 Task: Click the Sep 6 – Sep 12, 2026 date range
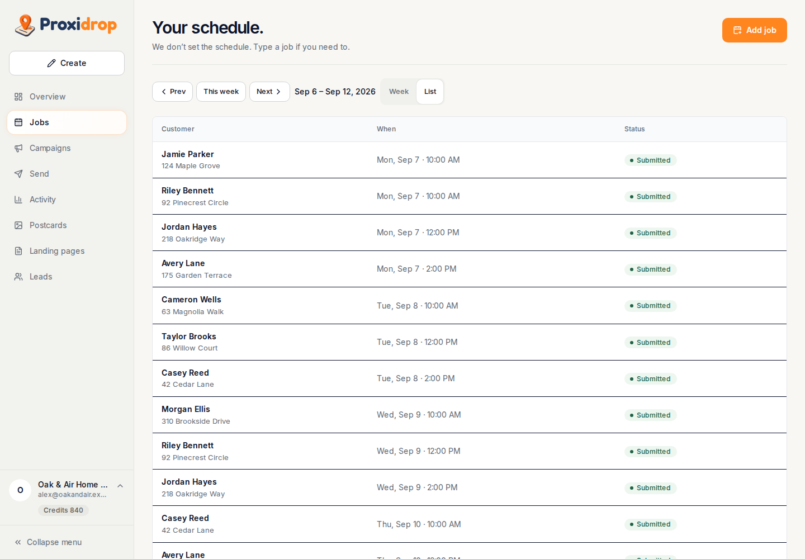coord(335,92)
